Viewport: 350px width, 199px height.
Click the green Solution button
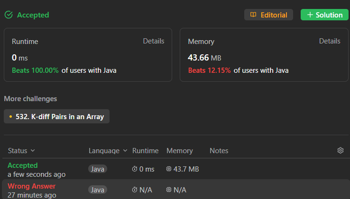pos(325,15)
